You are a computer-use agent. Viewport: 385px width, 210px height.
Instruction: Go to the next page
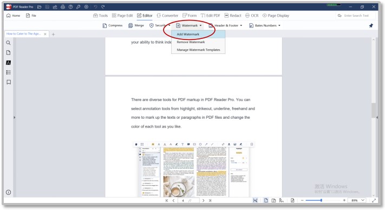tap(203, 200)
